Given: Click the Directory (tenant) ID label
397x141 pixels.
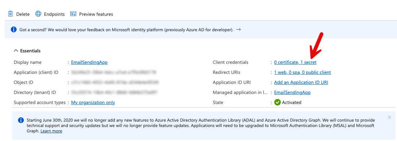Looking at the screenshot, I should pyautogui.click(x=35, y=93).
